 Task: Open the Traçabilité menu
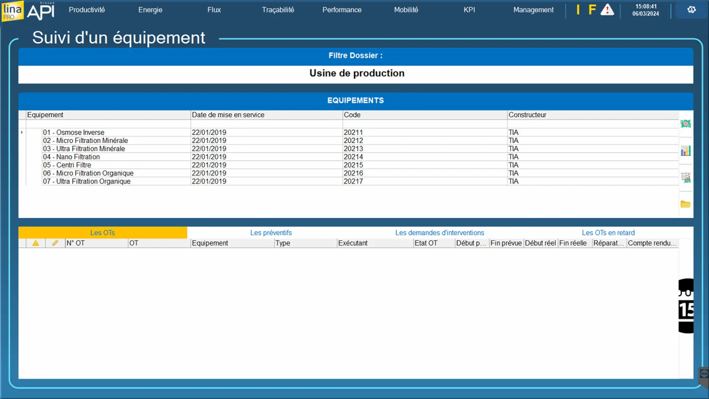pyautogui.click(x=278, y=10)
